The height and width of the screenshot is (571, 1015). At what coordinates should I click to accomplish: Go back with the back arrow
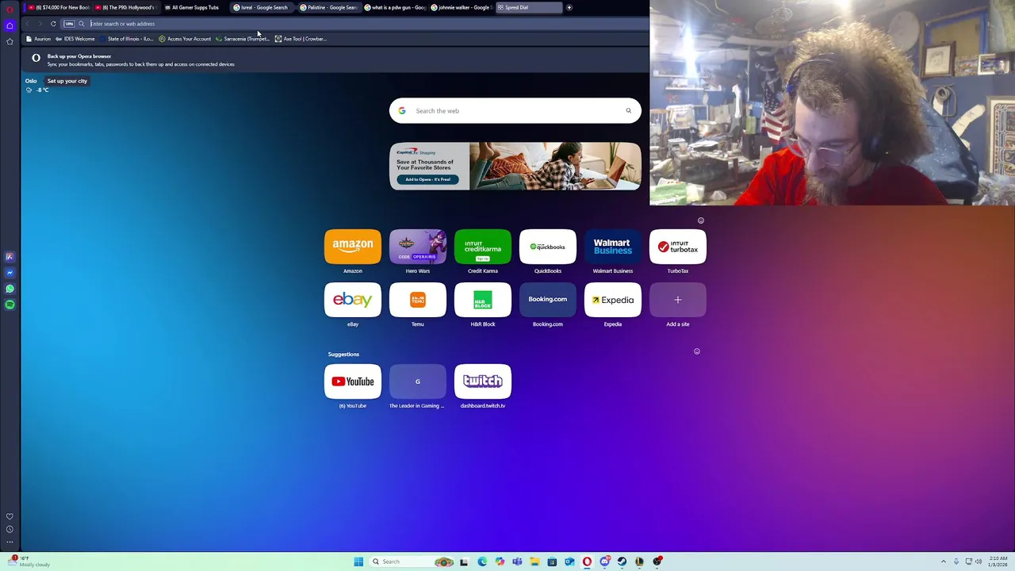[28, 24]
